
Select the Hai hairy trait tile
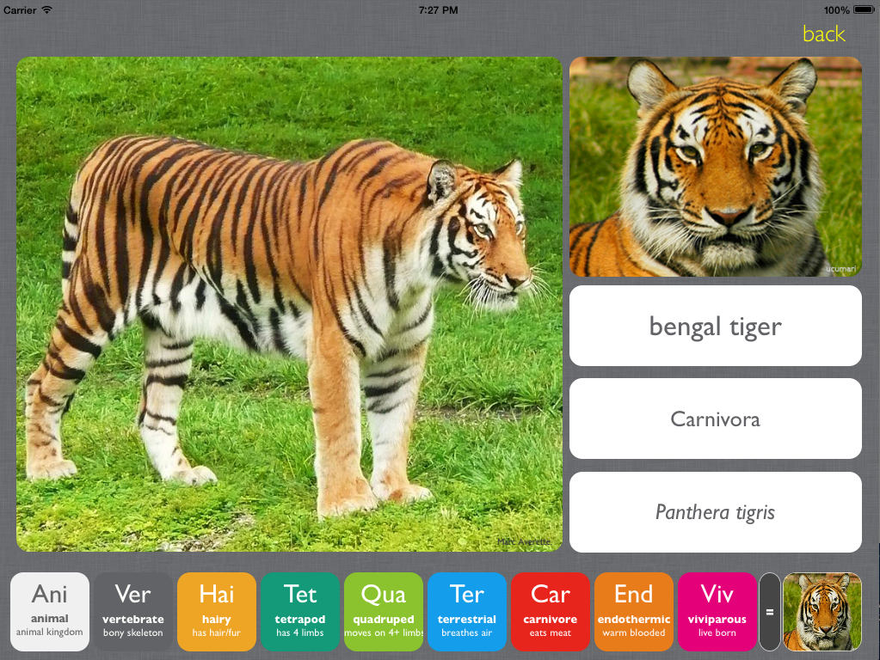(x=216, y=611)
